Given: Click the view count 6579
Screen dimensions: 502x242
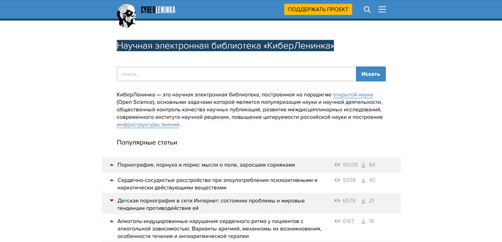Looking at the screenshot, I should [x=349, y=201].
